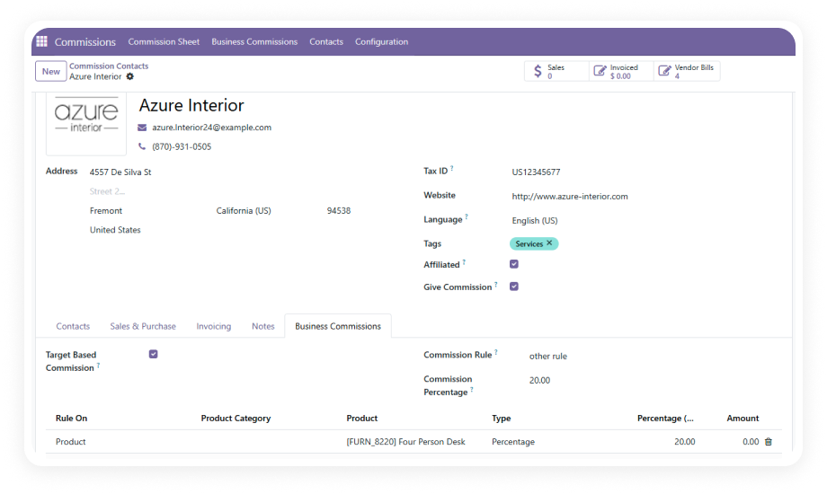Go back to Commission Contacts breadcrumb
This screenshot has width=827, height=494.
pyautogui.click(x=109, y=66)
